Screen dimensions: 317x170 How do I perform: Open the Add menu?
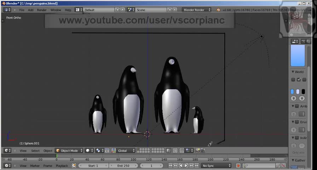click(31, 10)
